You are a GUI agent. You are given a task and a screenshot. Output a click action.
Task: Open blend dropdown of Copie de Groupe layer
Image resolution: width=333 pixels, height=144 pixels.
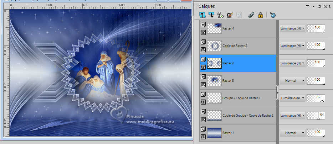tap(292, 116)
